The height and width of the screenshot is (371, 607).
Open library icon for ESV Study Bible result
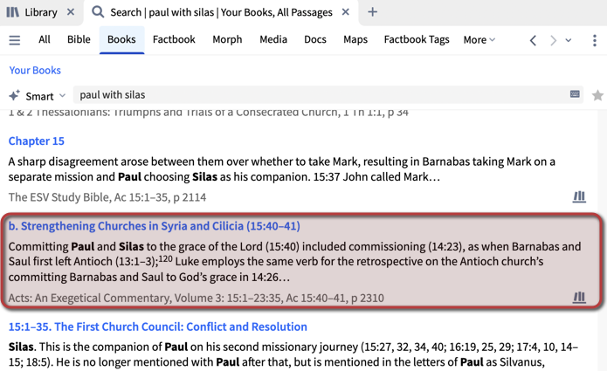pos(579,196)
